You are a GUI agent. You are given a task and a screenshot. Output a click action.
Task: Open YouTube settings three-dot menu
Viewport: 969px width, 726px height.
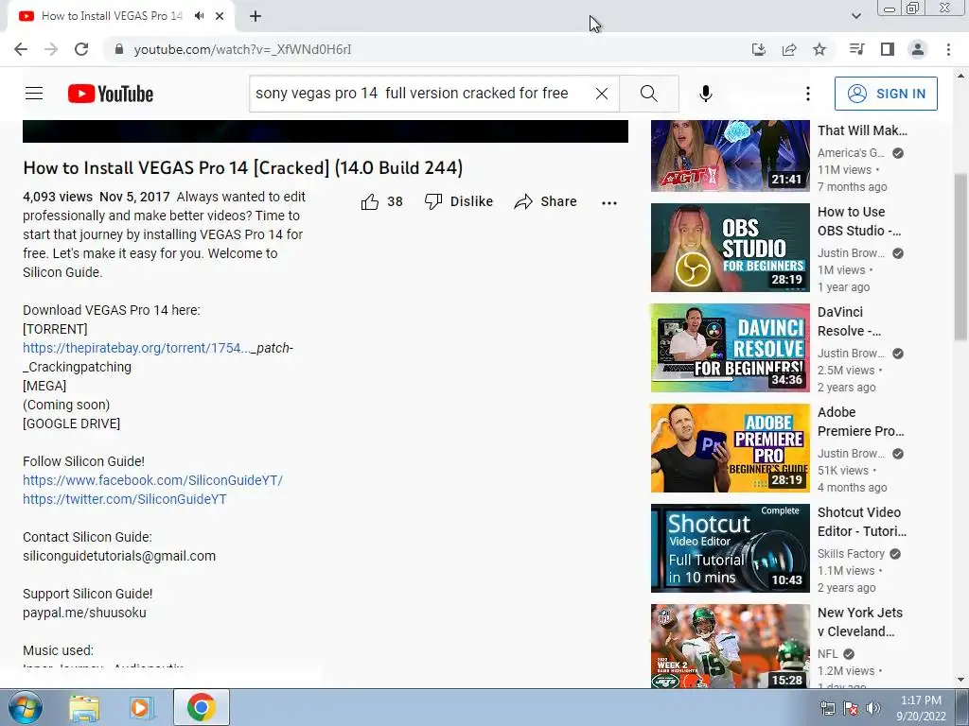(x=808, y=94)
